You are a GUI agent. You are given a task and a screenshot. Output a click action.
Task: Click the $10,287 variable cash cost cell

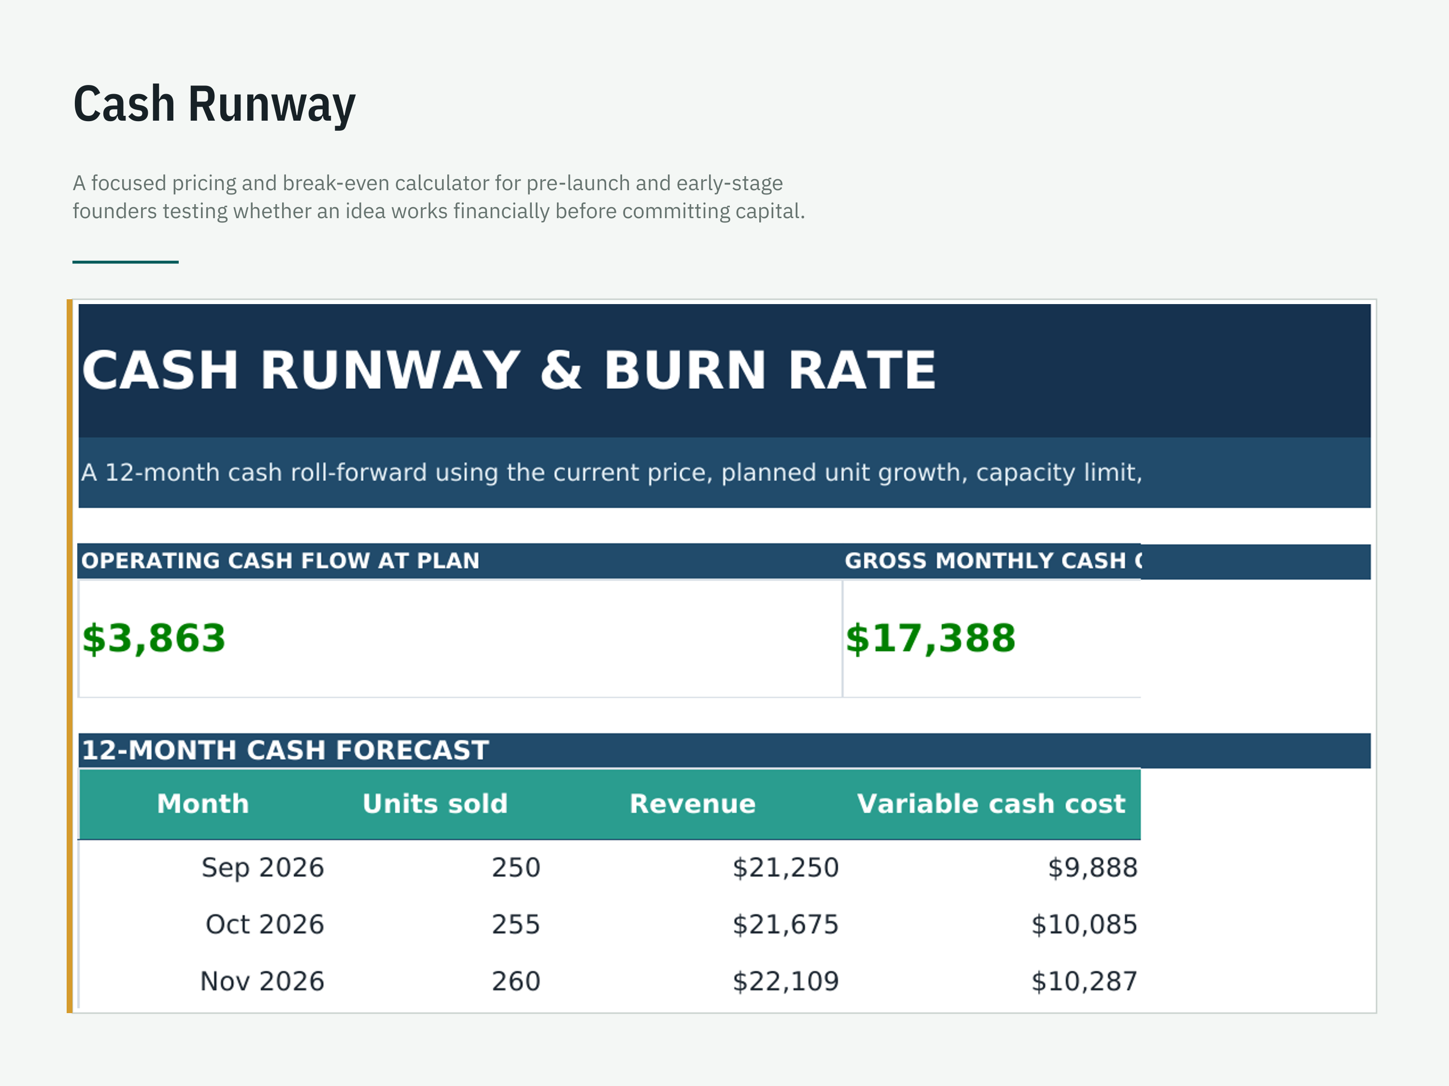(x=1084, y=982)
